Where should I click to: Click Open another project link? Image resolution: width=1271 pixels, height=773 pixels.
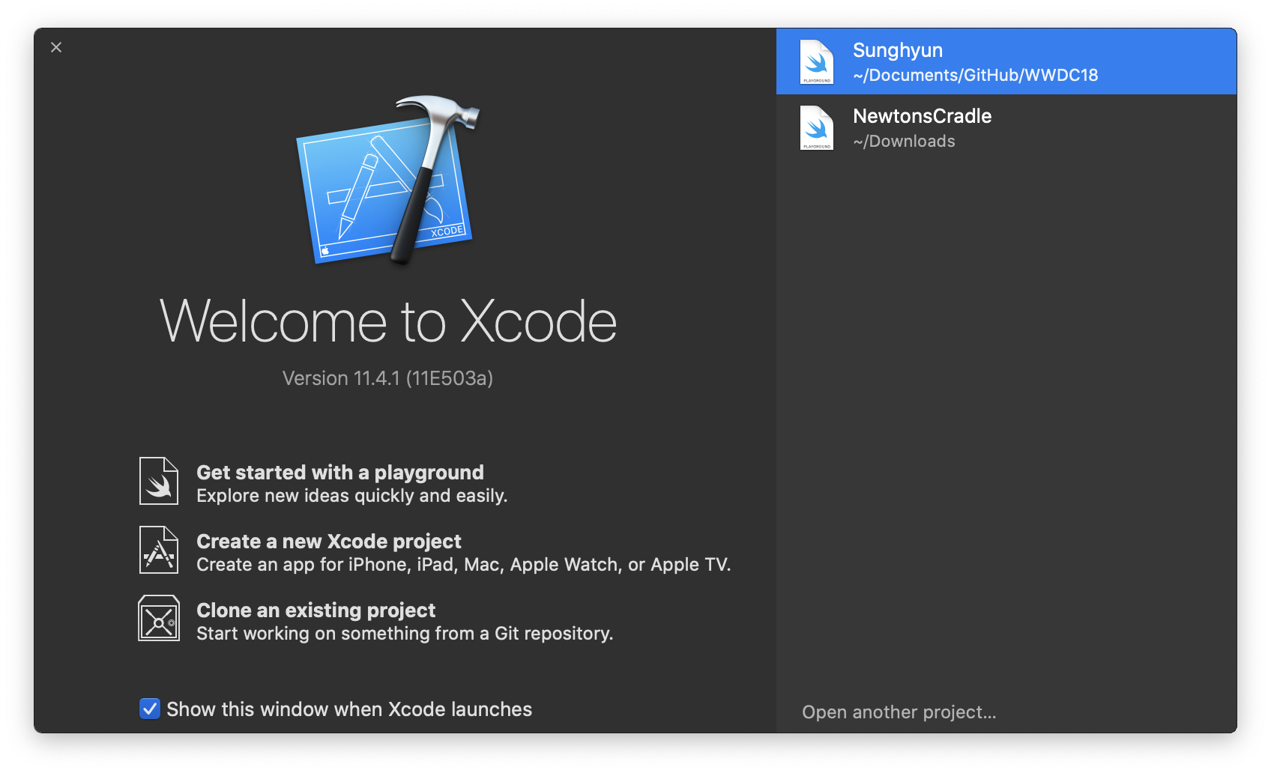click(x=899, y=712)
